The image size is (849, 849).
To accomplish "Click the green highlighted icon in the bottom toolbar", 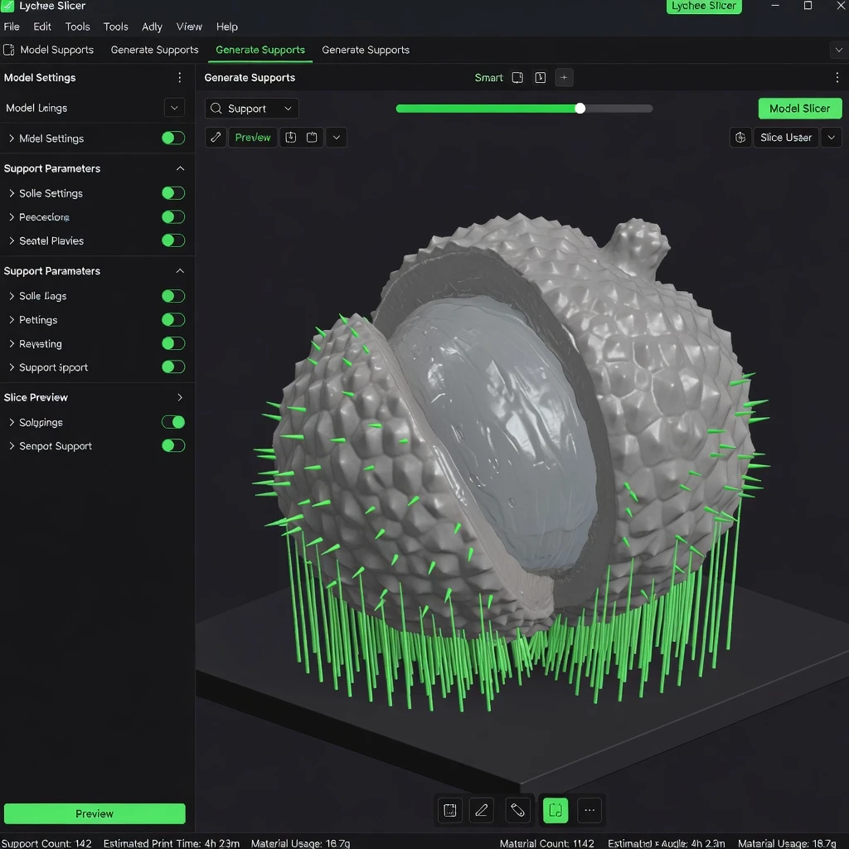I will 555,810.
